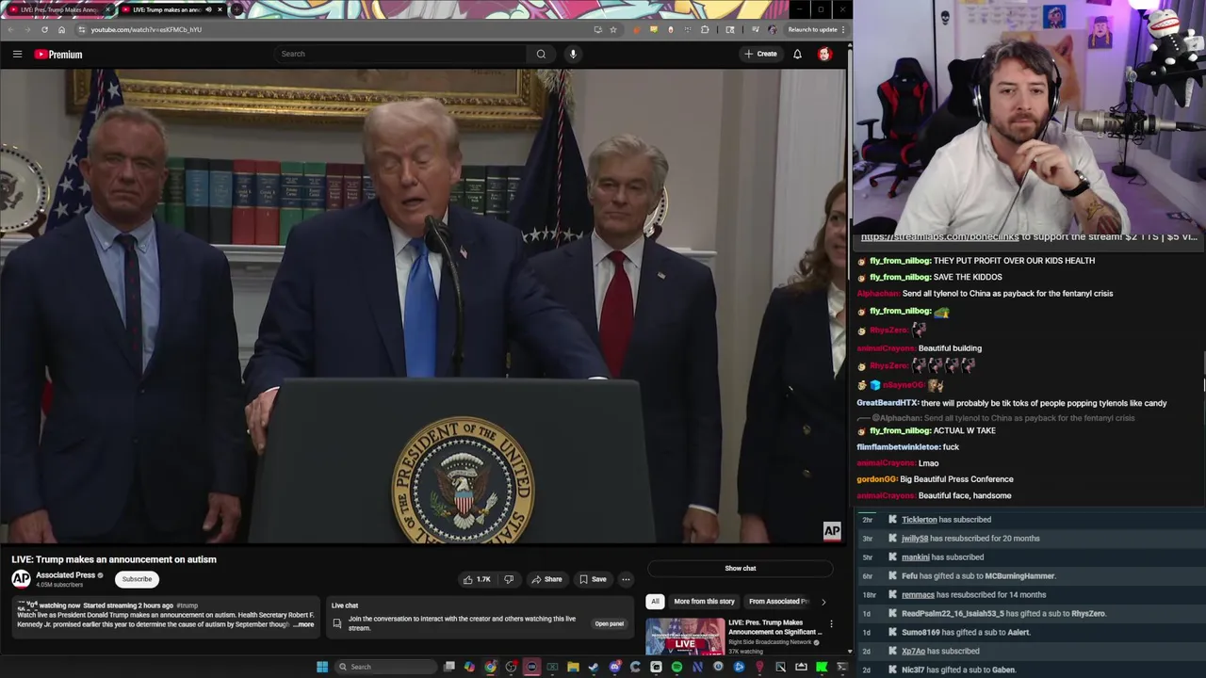Click the video player area
Screen dimensions: 1206x678
424,306
